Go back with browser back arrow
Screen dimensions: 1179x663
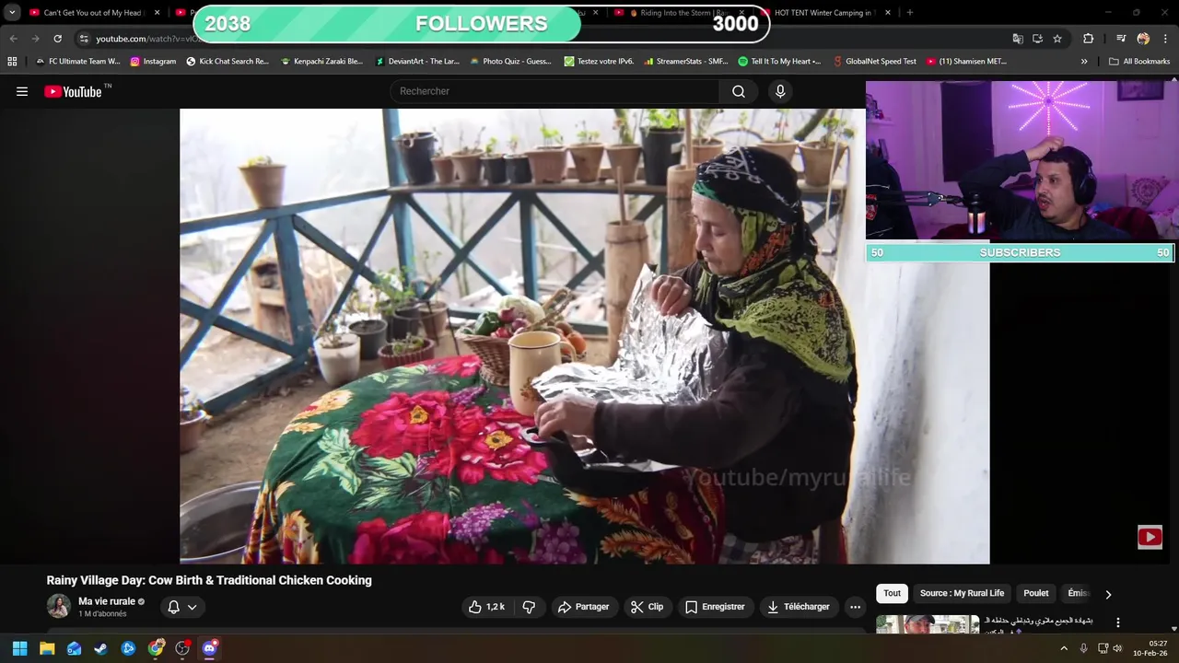point(13,39)
